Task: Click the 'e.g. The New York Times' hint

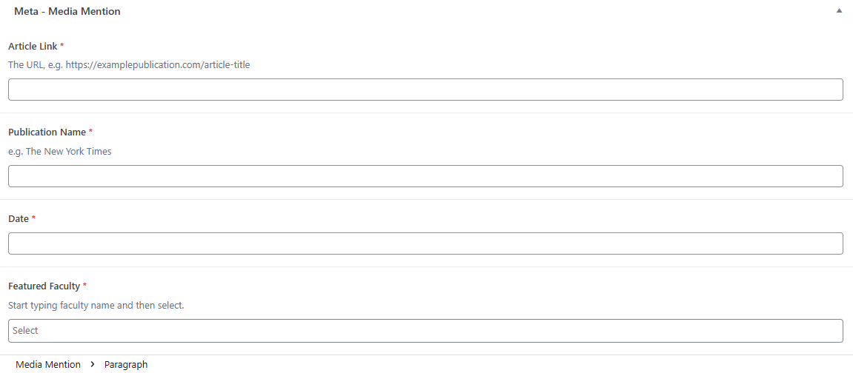Action: (x=59, y=151)
